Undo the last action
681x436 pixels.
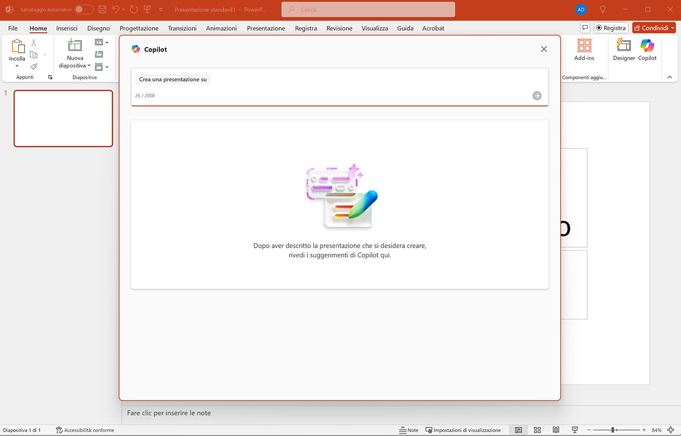click(116, 10)
